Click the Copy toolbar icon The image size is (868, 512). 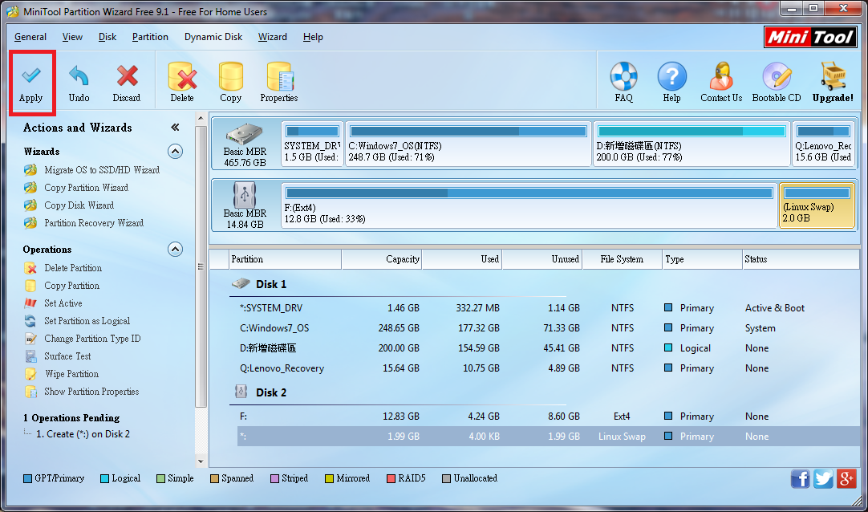pyautogui.click(x=230, y=83)
